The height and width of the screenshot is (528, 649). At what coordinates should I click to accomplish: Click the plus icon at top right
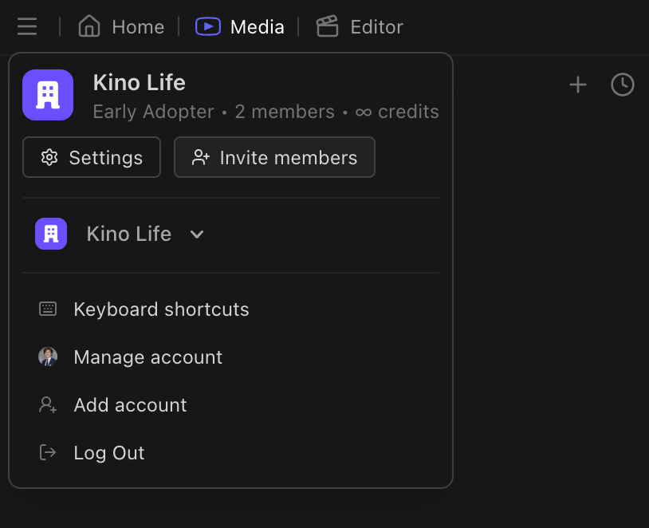577,85
